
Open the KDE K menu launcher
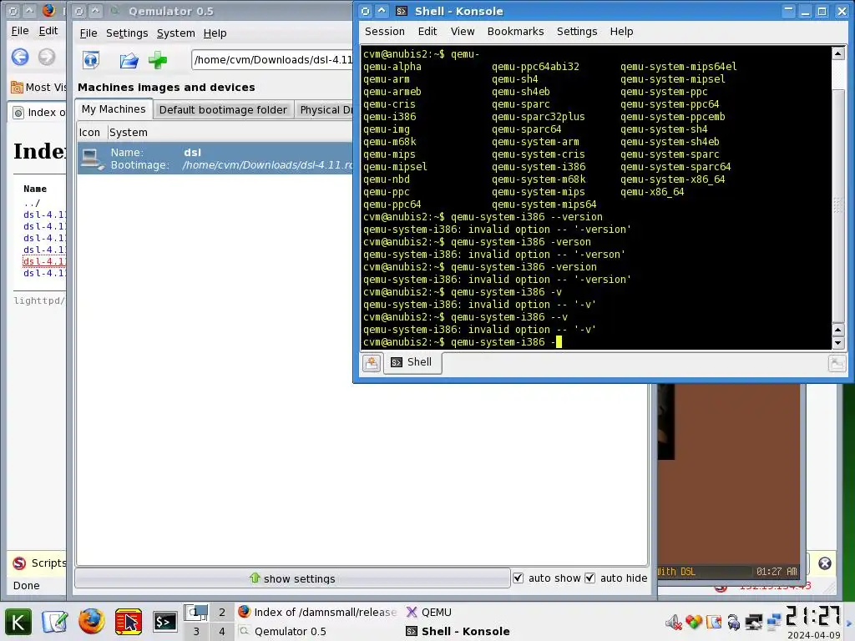[x=18, y=622]
